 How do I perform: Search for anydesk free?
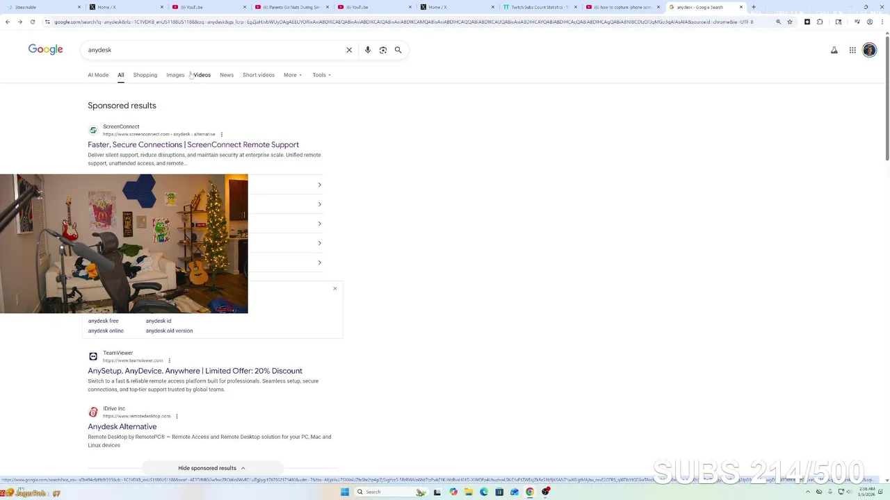tap(103, 321)
